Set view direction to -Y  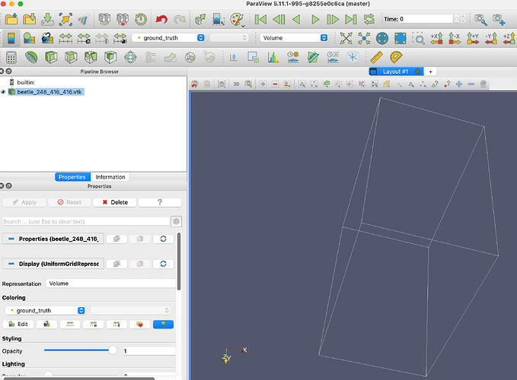pyautogui.click(x=491, y=38)
